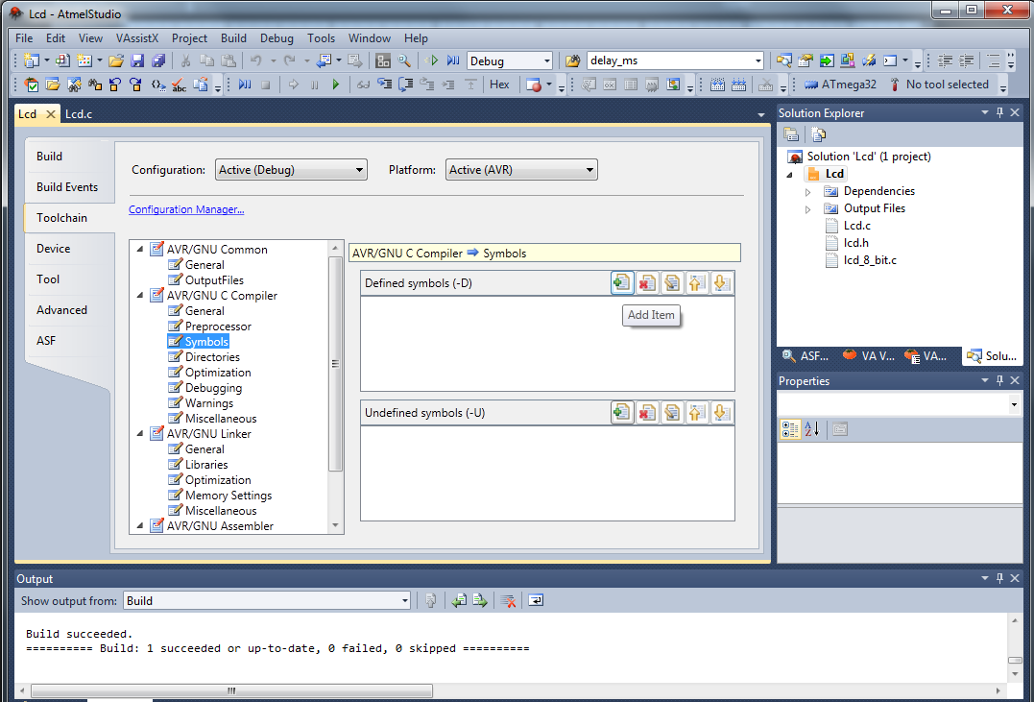Click the Solution Explorer properties icon
Viewport: 1034px width, 702px height.
(791, 134)
